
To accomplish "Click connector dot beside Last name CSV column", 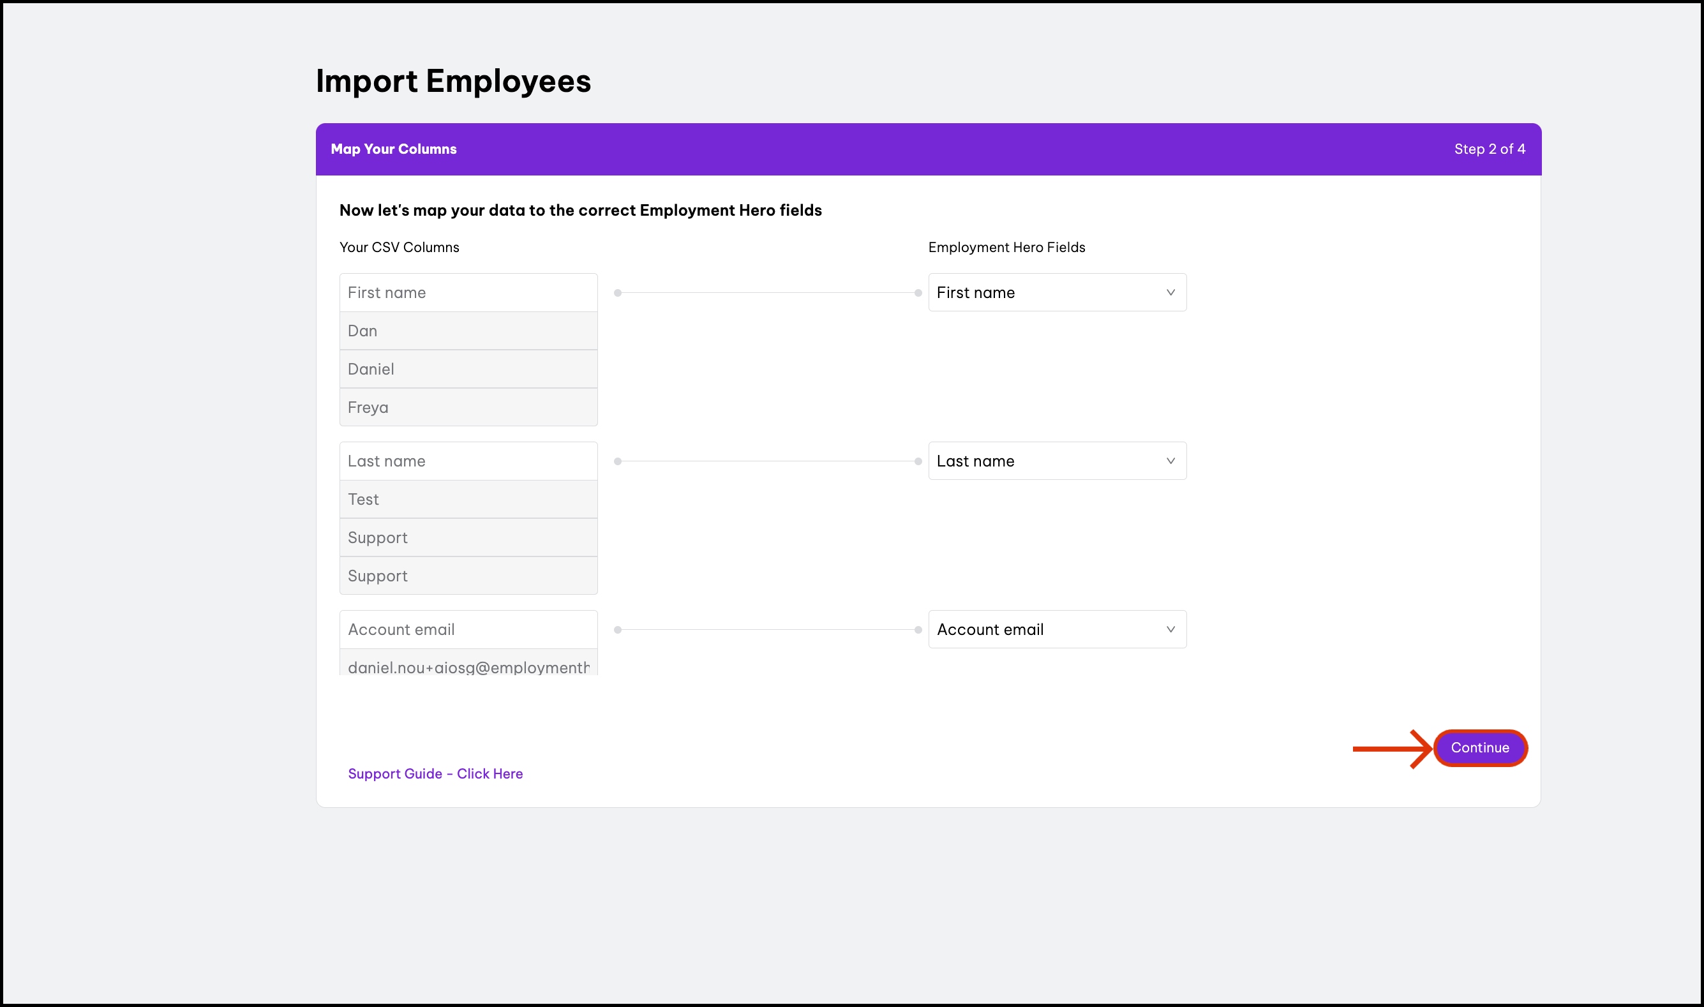I will (618, 461).
